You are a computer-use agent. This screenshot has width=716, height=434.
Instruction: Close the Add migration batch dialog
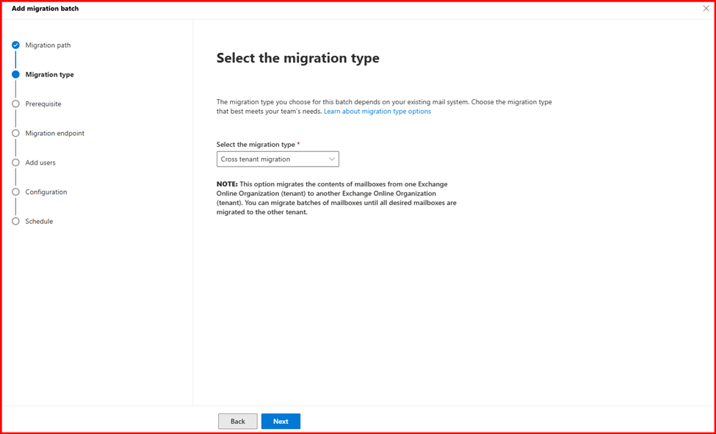[x=706, y=9]
